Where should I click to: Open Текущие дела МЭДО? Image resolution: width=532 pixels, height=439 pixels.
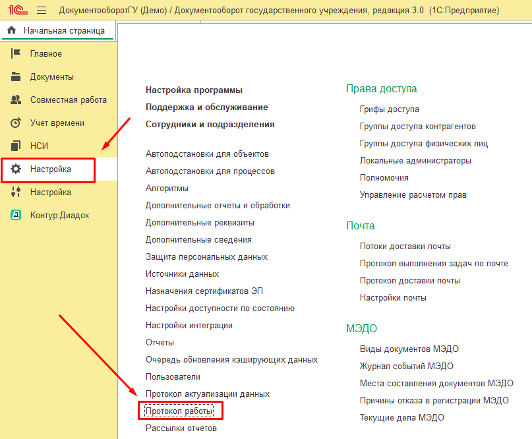click(401, 418)
